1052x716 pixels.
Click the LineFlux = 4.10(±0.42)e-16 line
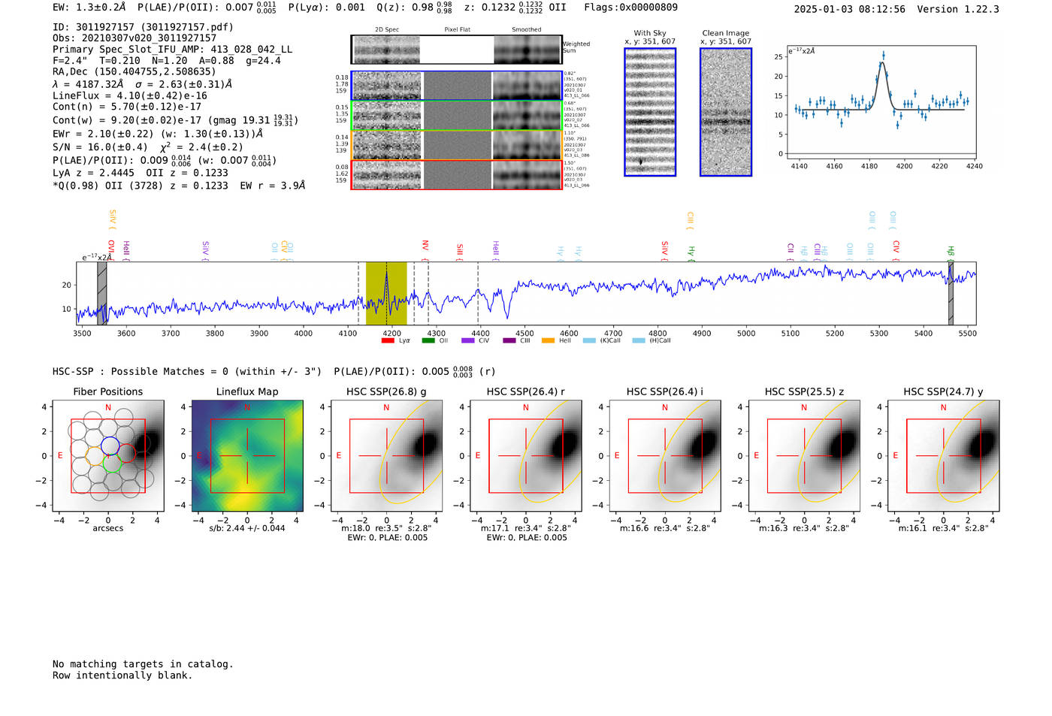pyautogui.click(x=130, y=95)
